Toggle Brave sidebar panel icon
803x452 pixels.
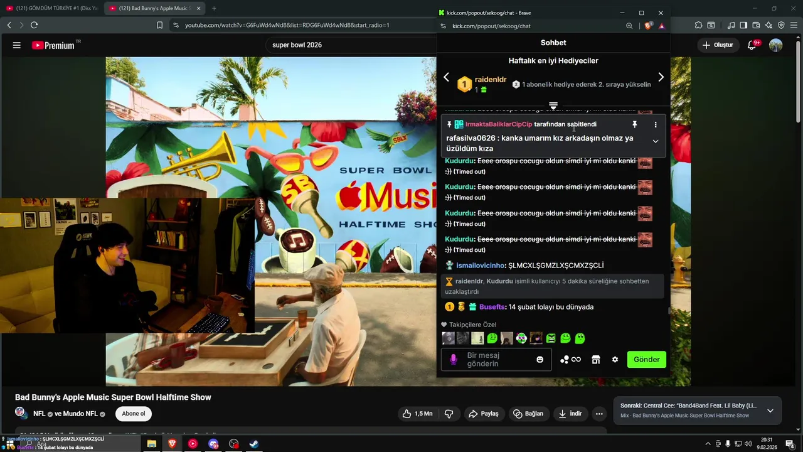click(743, 25)
